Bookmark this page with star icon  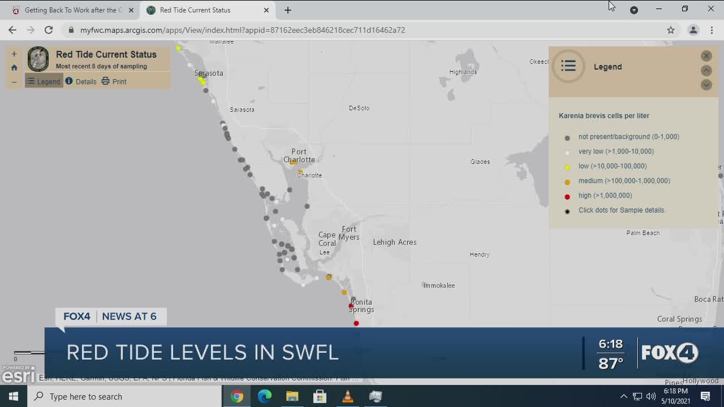[x=670, y=30]
